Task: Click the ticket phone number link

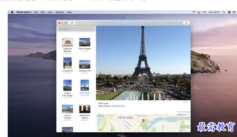Action: 117,106
